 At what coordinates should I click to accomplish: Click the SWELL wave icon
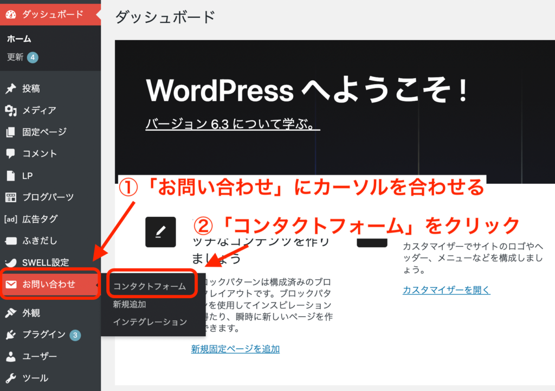(11, 262)
